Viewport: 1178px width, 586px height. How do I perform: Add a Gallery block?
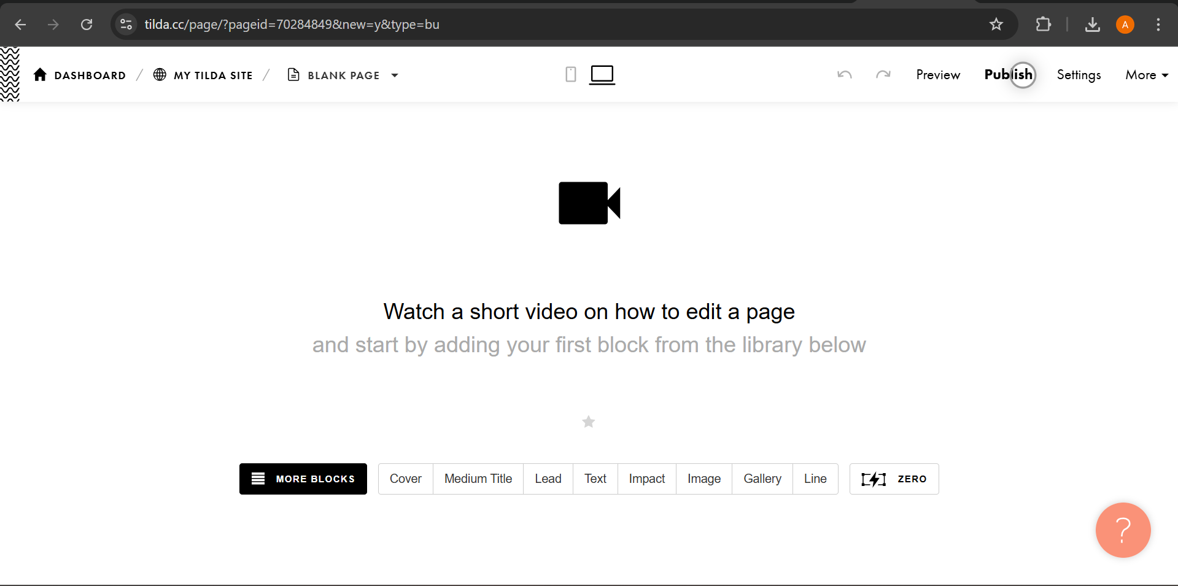pos(762,479)
